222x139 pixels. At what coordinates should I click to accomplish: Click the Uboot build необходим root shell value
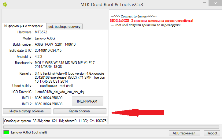tap(54, 86)
